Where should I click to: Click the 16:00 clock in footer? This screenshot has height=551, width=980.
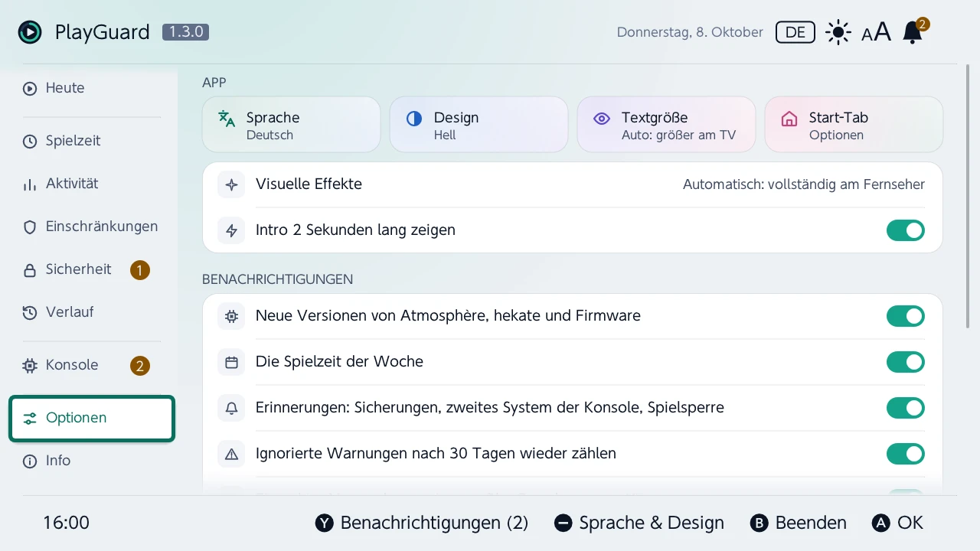(66, 523)
